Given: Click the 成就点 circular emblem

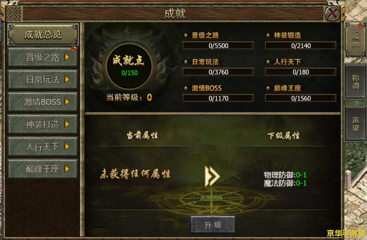Looking at the screenshot, I should pyautogui.click(x=129, y=66).
